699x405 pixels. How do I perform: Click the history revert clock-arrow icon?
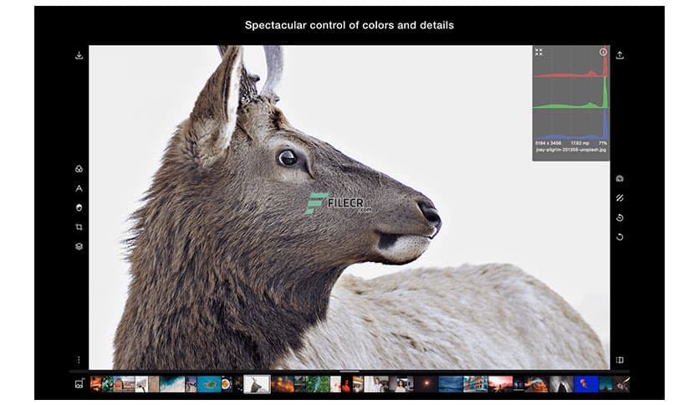point(620,218)
